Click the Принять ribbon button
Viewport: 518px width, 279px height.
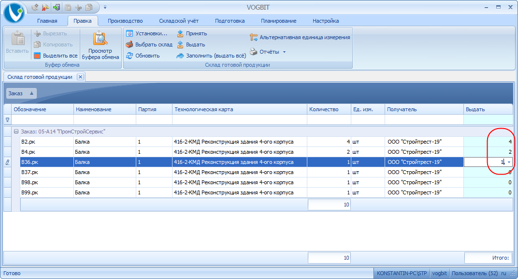click(x=192, y=33)
